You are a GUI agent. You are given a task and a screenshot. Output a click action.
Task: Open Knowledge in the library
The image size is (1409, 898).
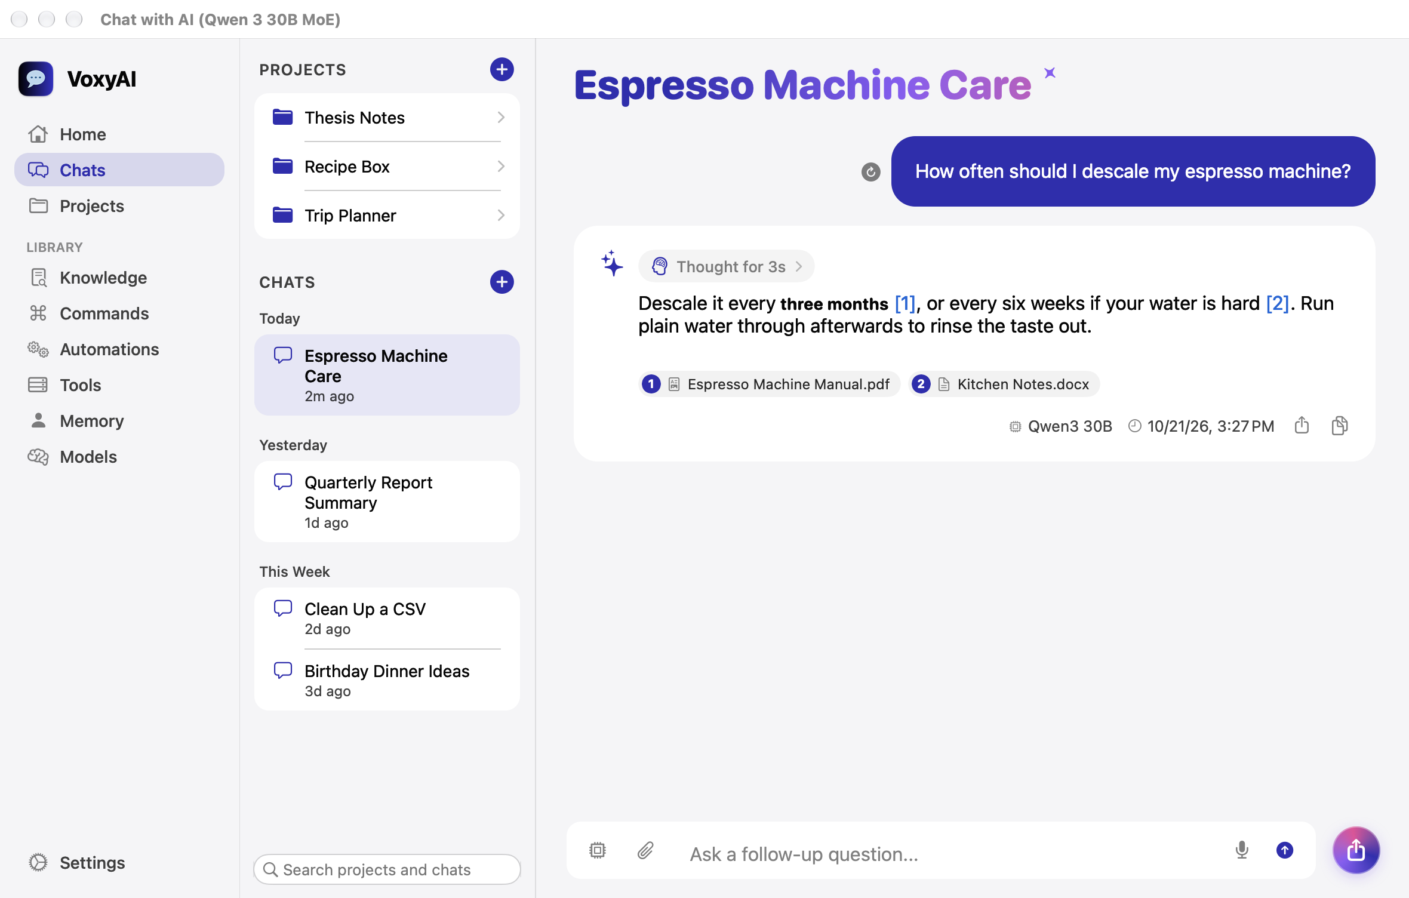[x=119, y=278]
